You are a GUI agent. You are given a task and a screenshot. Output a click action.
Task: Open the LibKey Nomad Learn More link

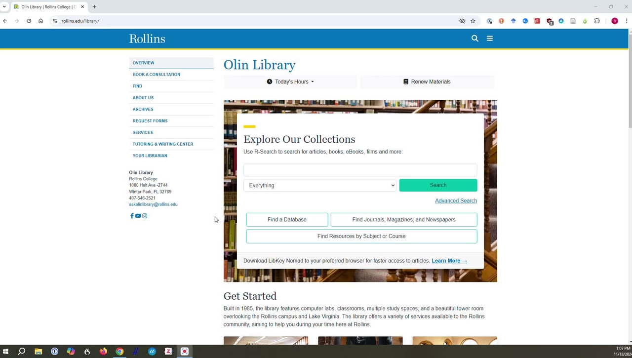(x=449, y=261)
